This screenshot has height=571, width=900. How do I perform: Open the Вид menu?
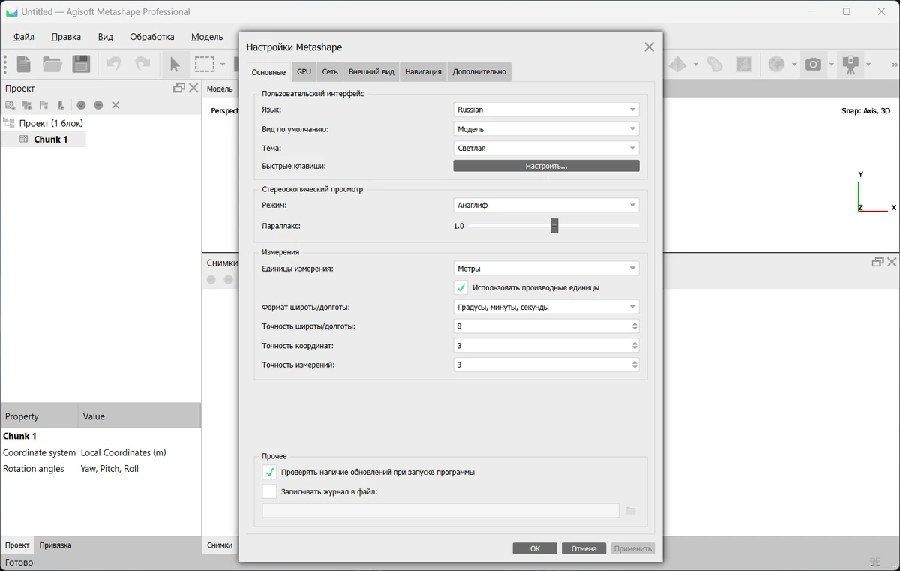coord(105,36)
